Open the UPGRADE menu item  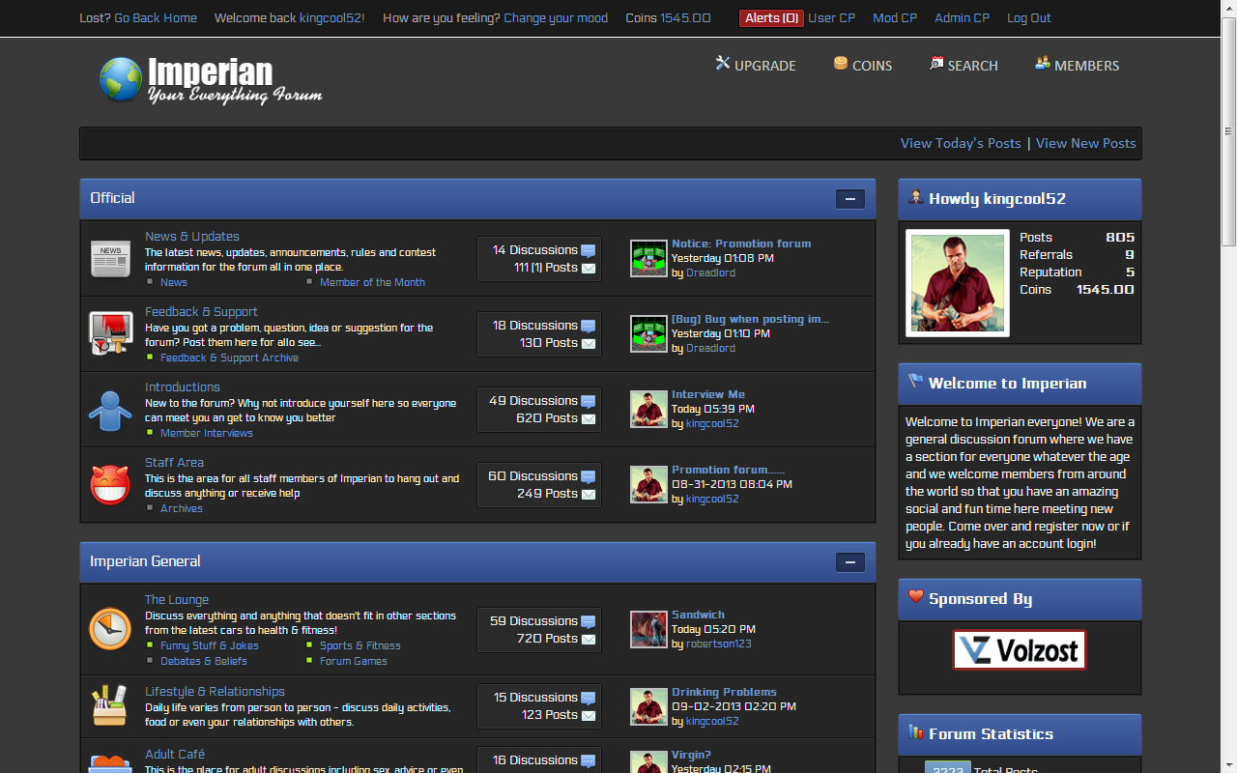756,65
